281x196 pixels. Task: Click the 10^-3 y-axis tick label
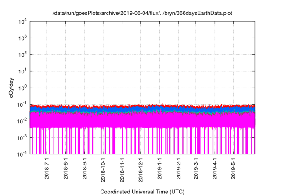click(22, 138)
